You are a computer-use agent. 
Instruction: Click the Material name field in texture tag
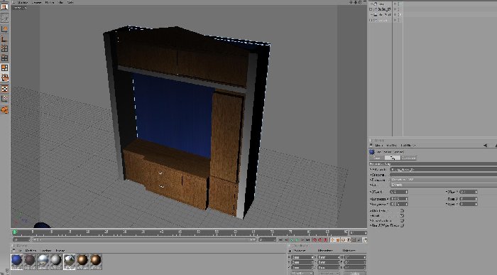coord(444,169)
